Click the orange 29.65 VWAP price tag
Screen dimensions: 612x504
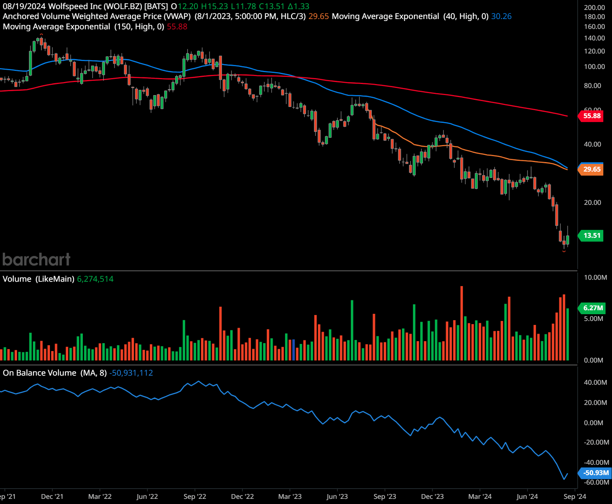click(x=591, y=169)
